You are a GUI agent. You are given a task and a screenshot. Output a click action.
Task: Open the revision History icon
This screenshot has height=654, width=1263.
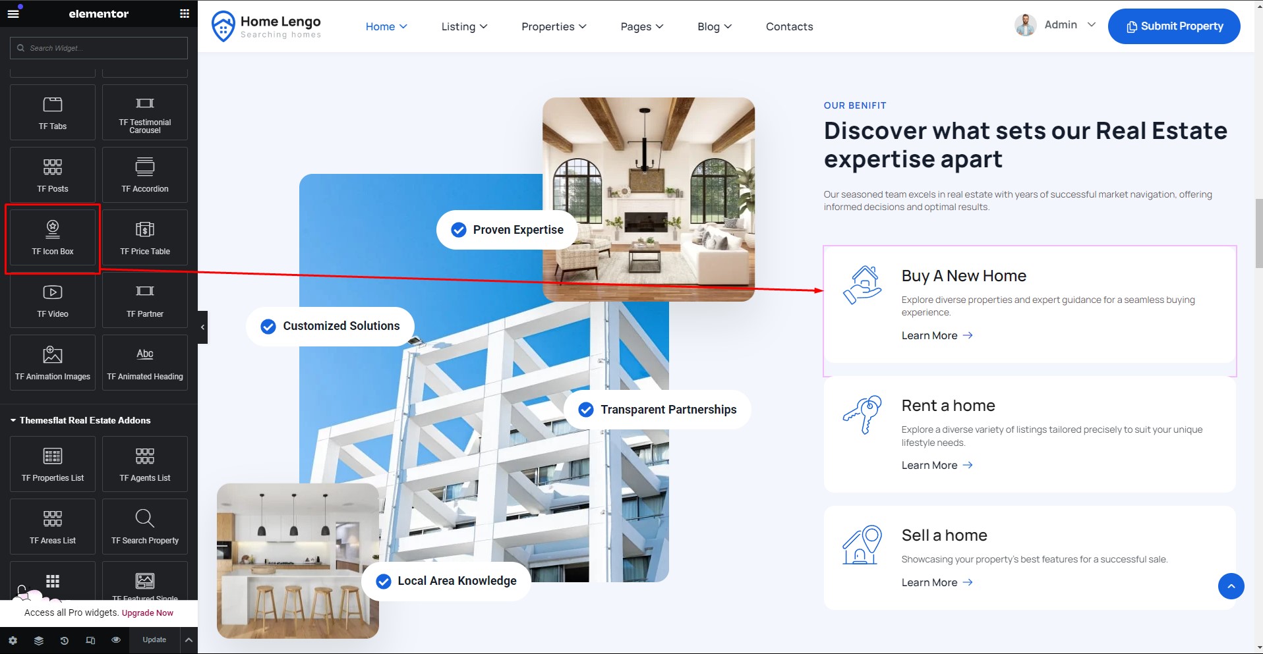(64, 640)
